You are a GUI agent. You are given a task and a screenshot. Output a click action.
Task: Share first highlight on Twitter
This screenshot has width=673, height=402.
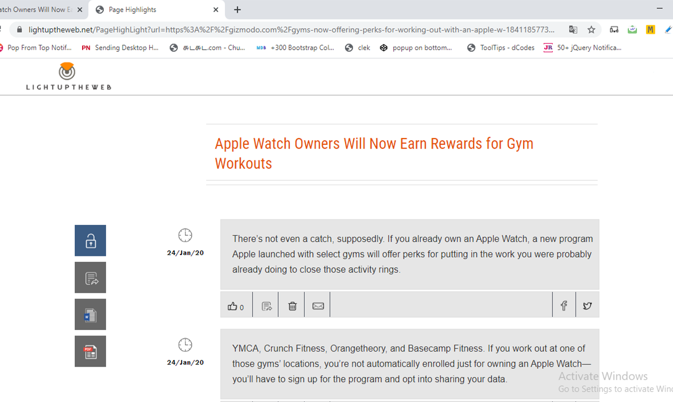(587, 306)
